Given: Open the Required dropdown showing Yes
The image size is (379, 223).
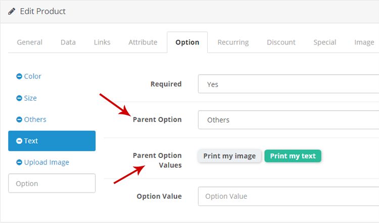Looking at the screenshot, I should [x=289, y=84].
